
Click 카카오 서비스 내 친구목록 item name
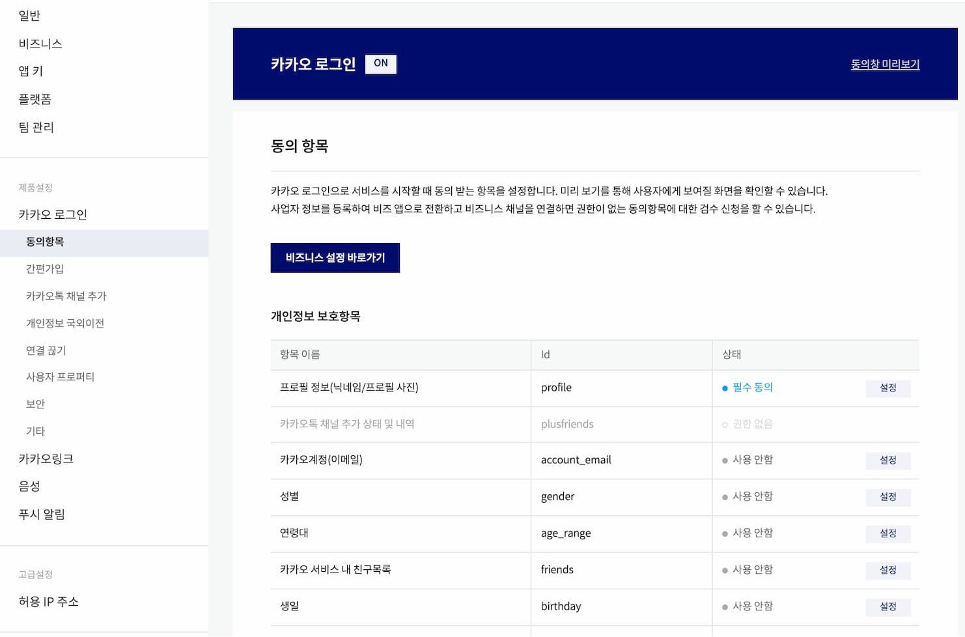335,569
